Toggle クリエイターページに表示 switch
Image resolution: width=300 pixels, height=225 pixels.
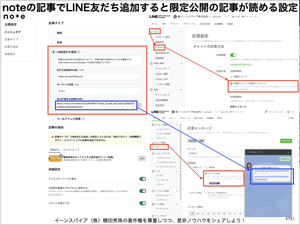coord(143,179)
